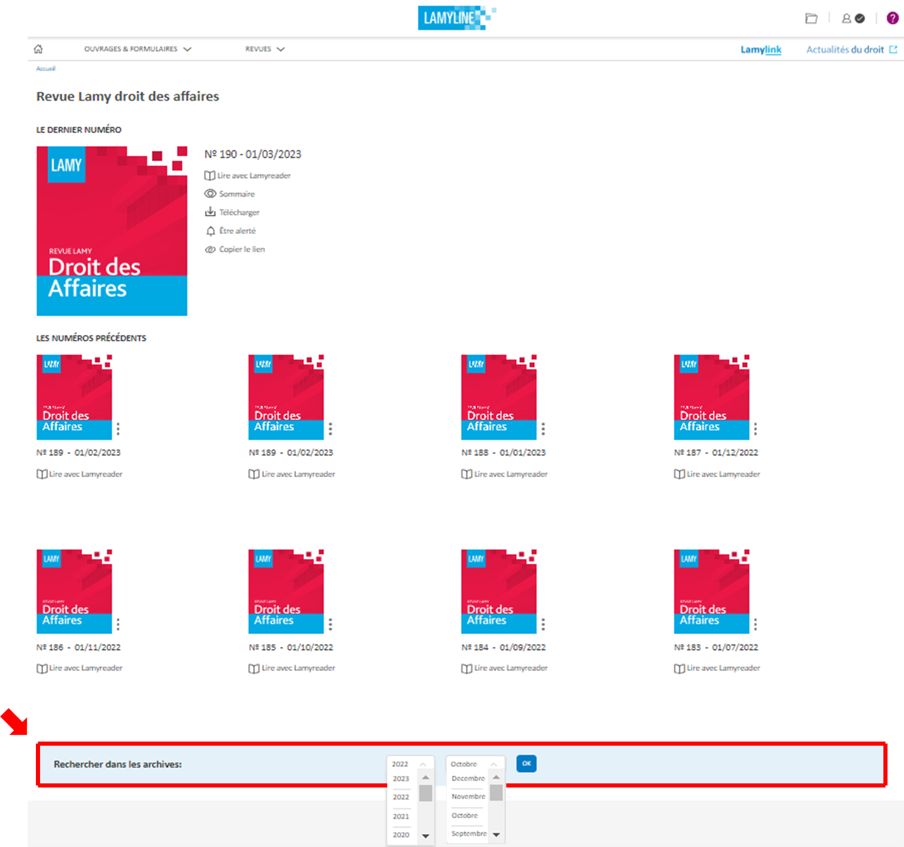
Task: Select Septembre in the month list
Action: 469,833
